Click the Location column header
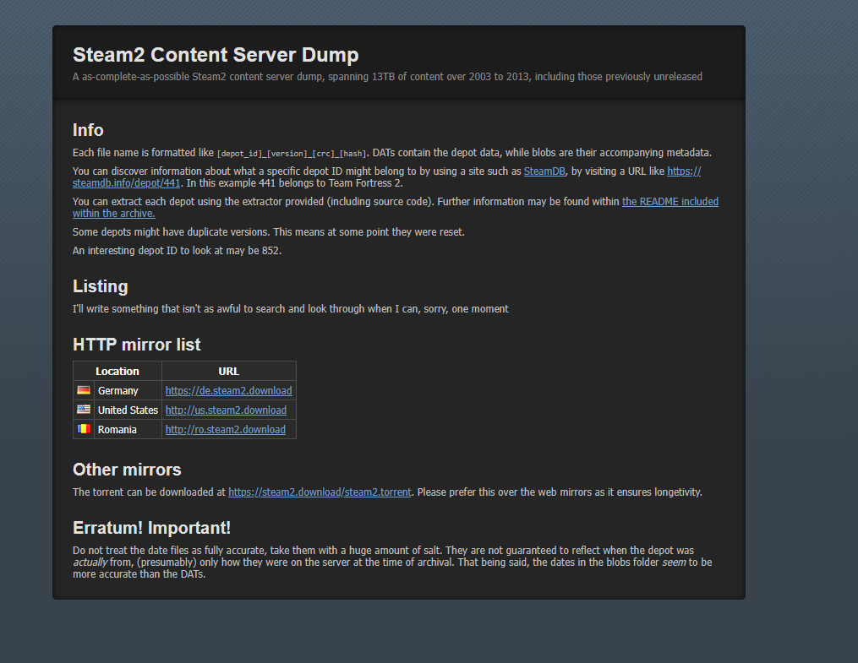The height and width of the screenshot is (663, 858). (x=117, y=371)
